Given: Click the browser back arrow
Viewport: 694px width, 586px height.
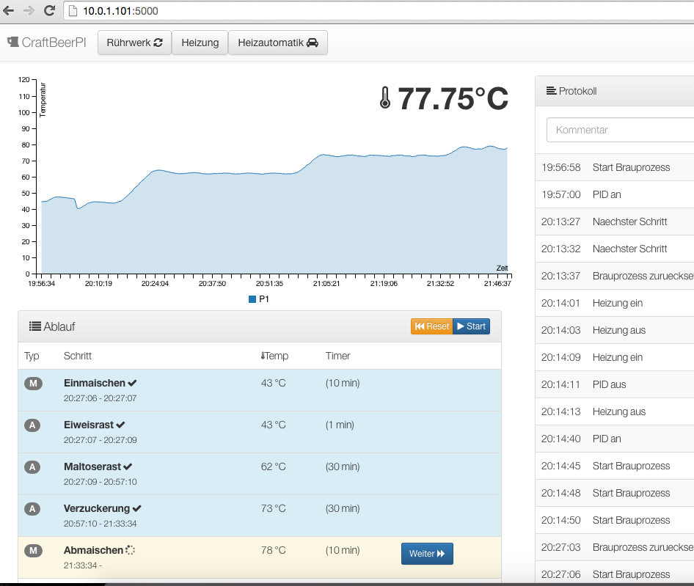Looking at the screenshot, I should click(9, 10).
